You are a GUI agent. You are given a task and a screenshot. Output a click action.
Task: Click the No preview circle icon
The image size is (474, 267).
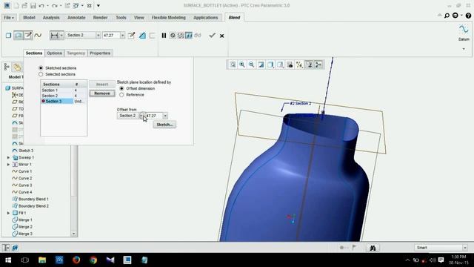click(x=173, y=36)
